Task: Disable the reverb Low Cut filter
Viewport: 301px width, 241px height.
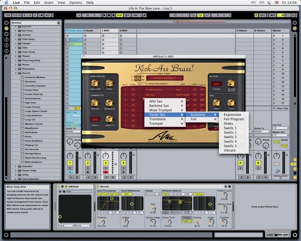Action: (x=102, y=194)
